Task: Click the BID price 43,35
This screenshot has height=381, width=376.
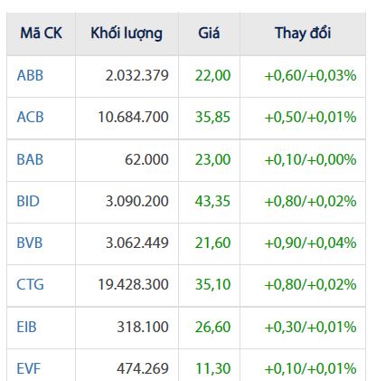Action: coord(212,201)
